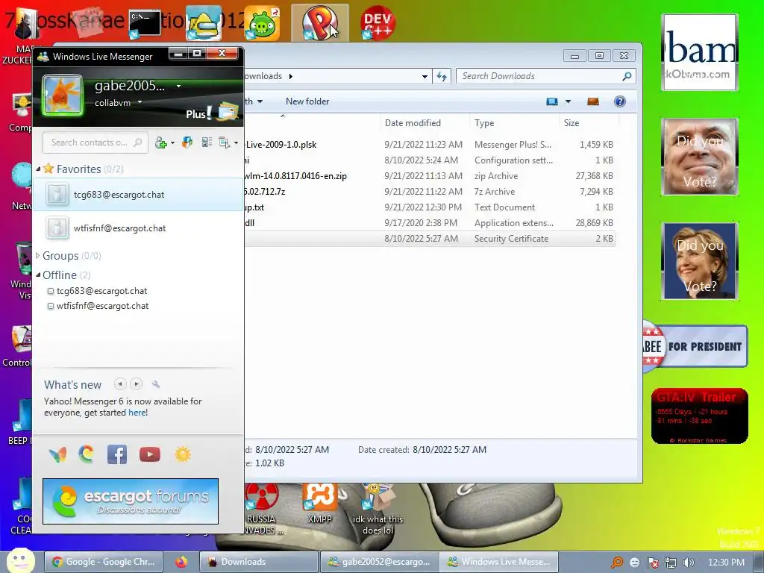Open the Command Prompt desktop shortcut

(145, 23)
